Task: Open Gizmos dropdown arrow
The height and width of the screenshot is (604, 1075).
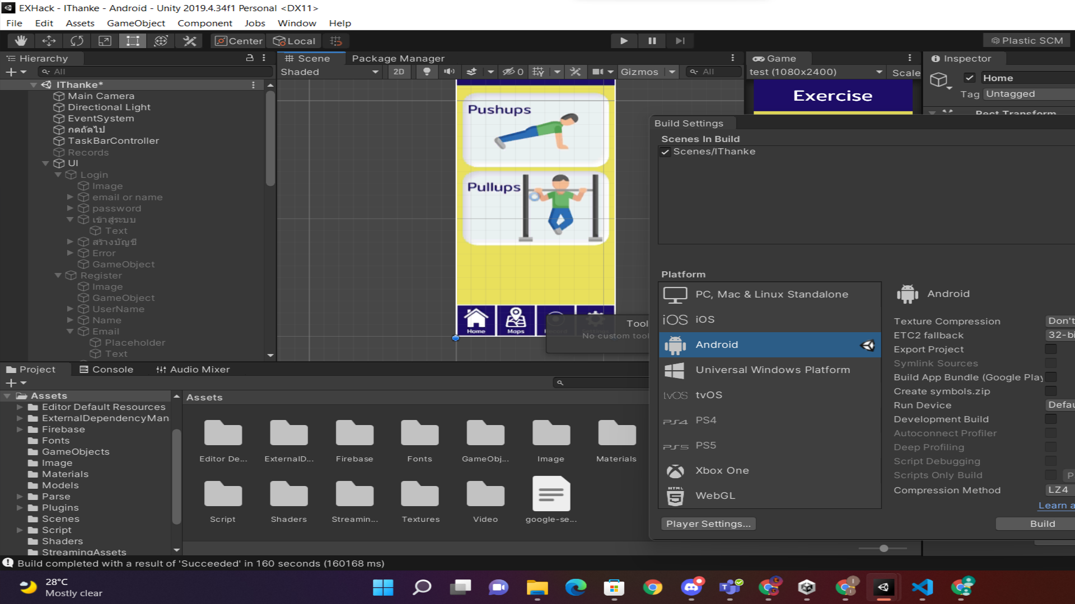Action: (x=672, y=72)
